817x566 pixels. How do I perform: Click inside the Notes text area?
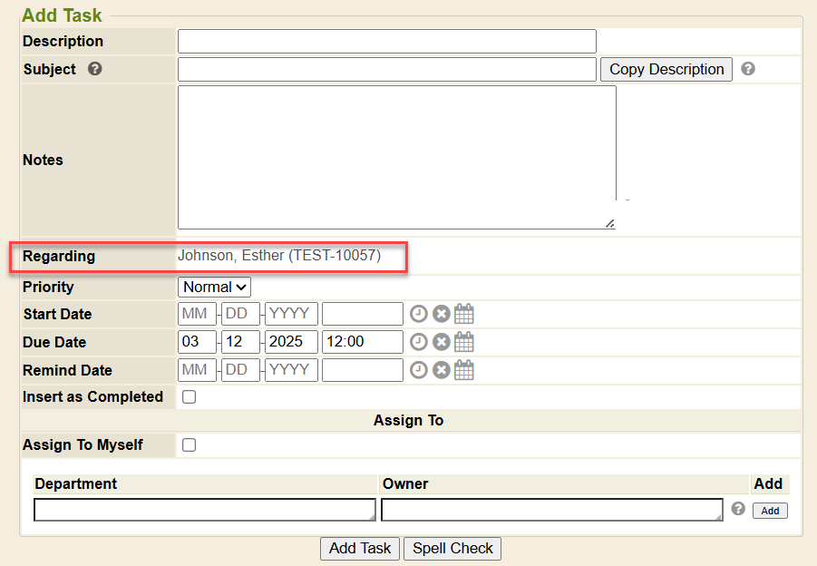point(396,157)
